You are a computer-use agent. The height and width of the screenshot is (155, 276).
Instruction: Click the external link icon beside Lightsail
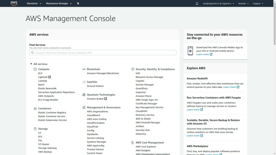pos(50,77)
